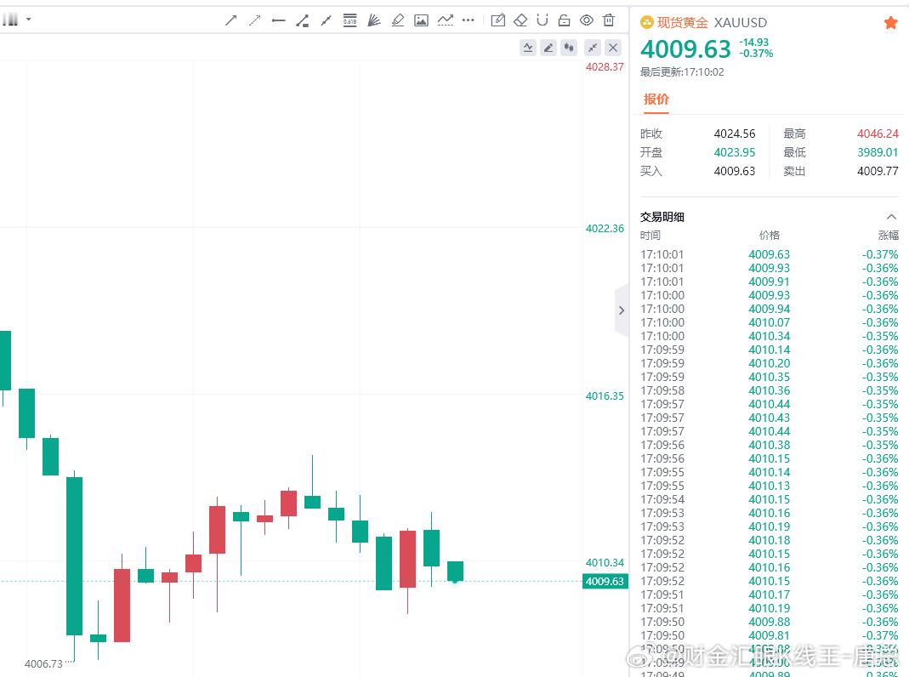Click the indicator line button above chart
The width and height of the screenshot is (909, 677).
(x=528, y=48)
